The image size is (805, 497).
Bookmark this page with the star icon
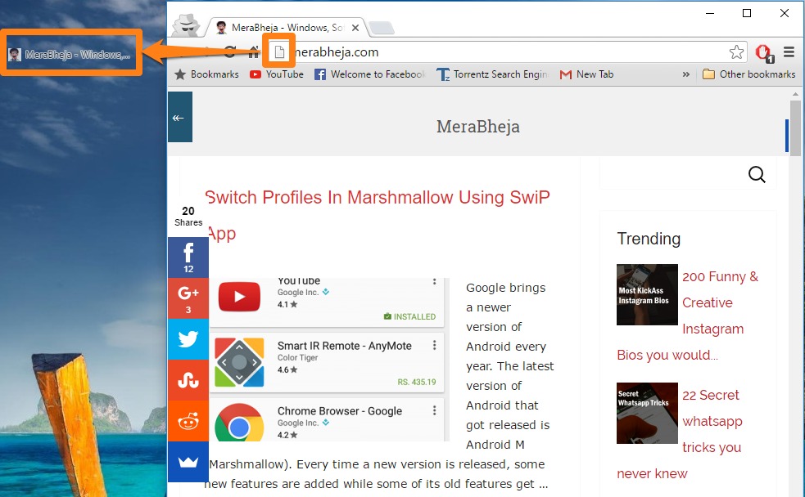[x=736, y=51]
